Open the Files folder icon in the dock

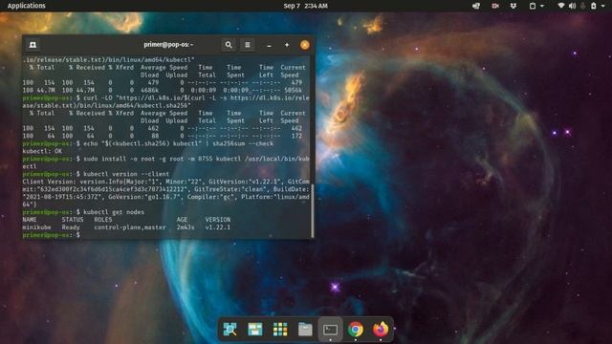point(305,329)
